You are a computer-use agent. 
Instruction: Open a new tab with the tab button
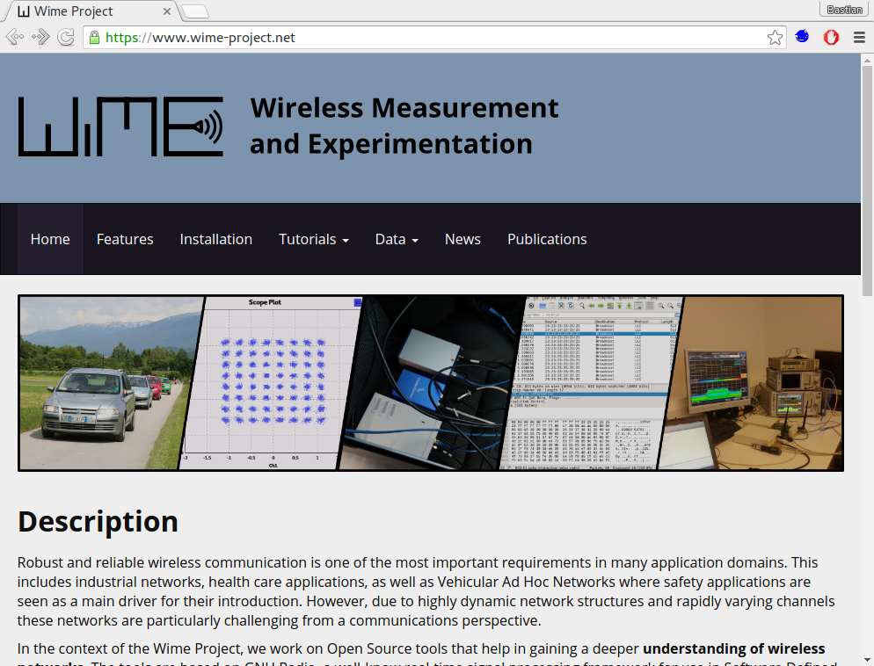(194, 11)
